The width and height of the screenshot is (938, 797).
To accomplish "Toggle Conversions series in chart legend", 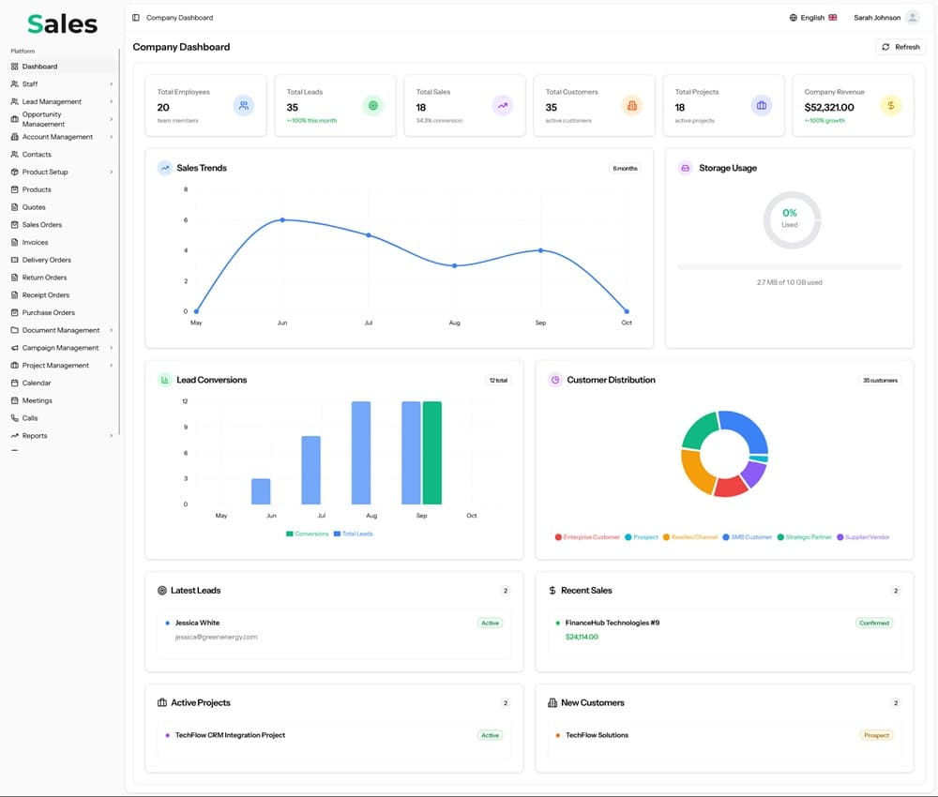I will pyautogui.click(x=308, y=534).
